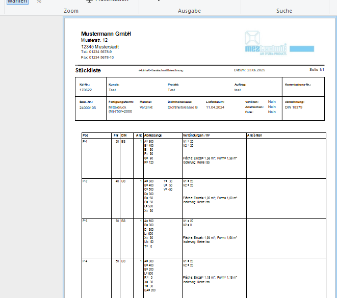The image size is (337, 298).
Task: Click the percent zoom symbol
Action: [39, 2]
